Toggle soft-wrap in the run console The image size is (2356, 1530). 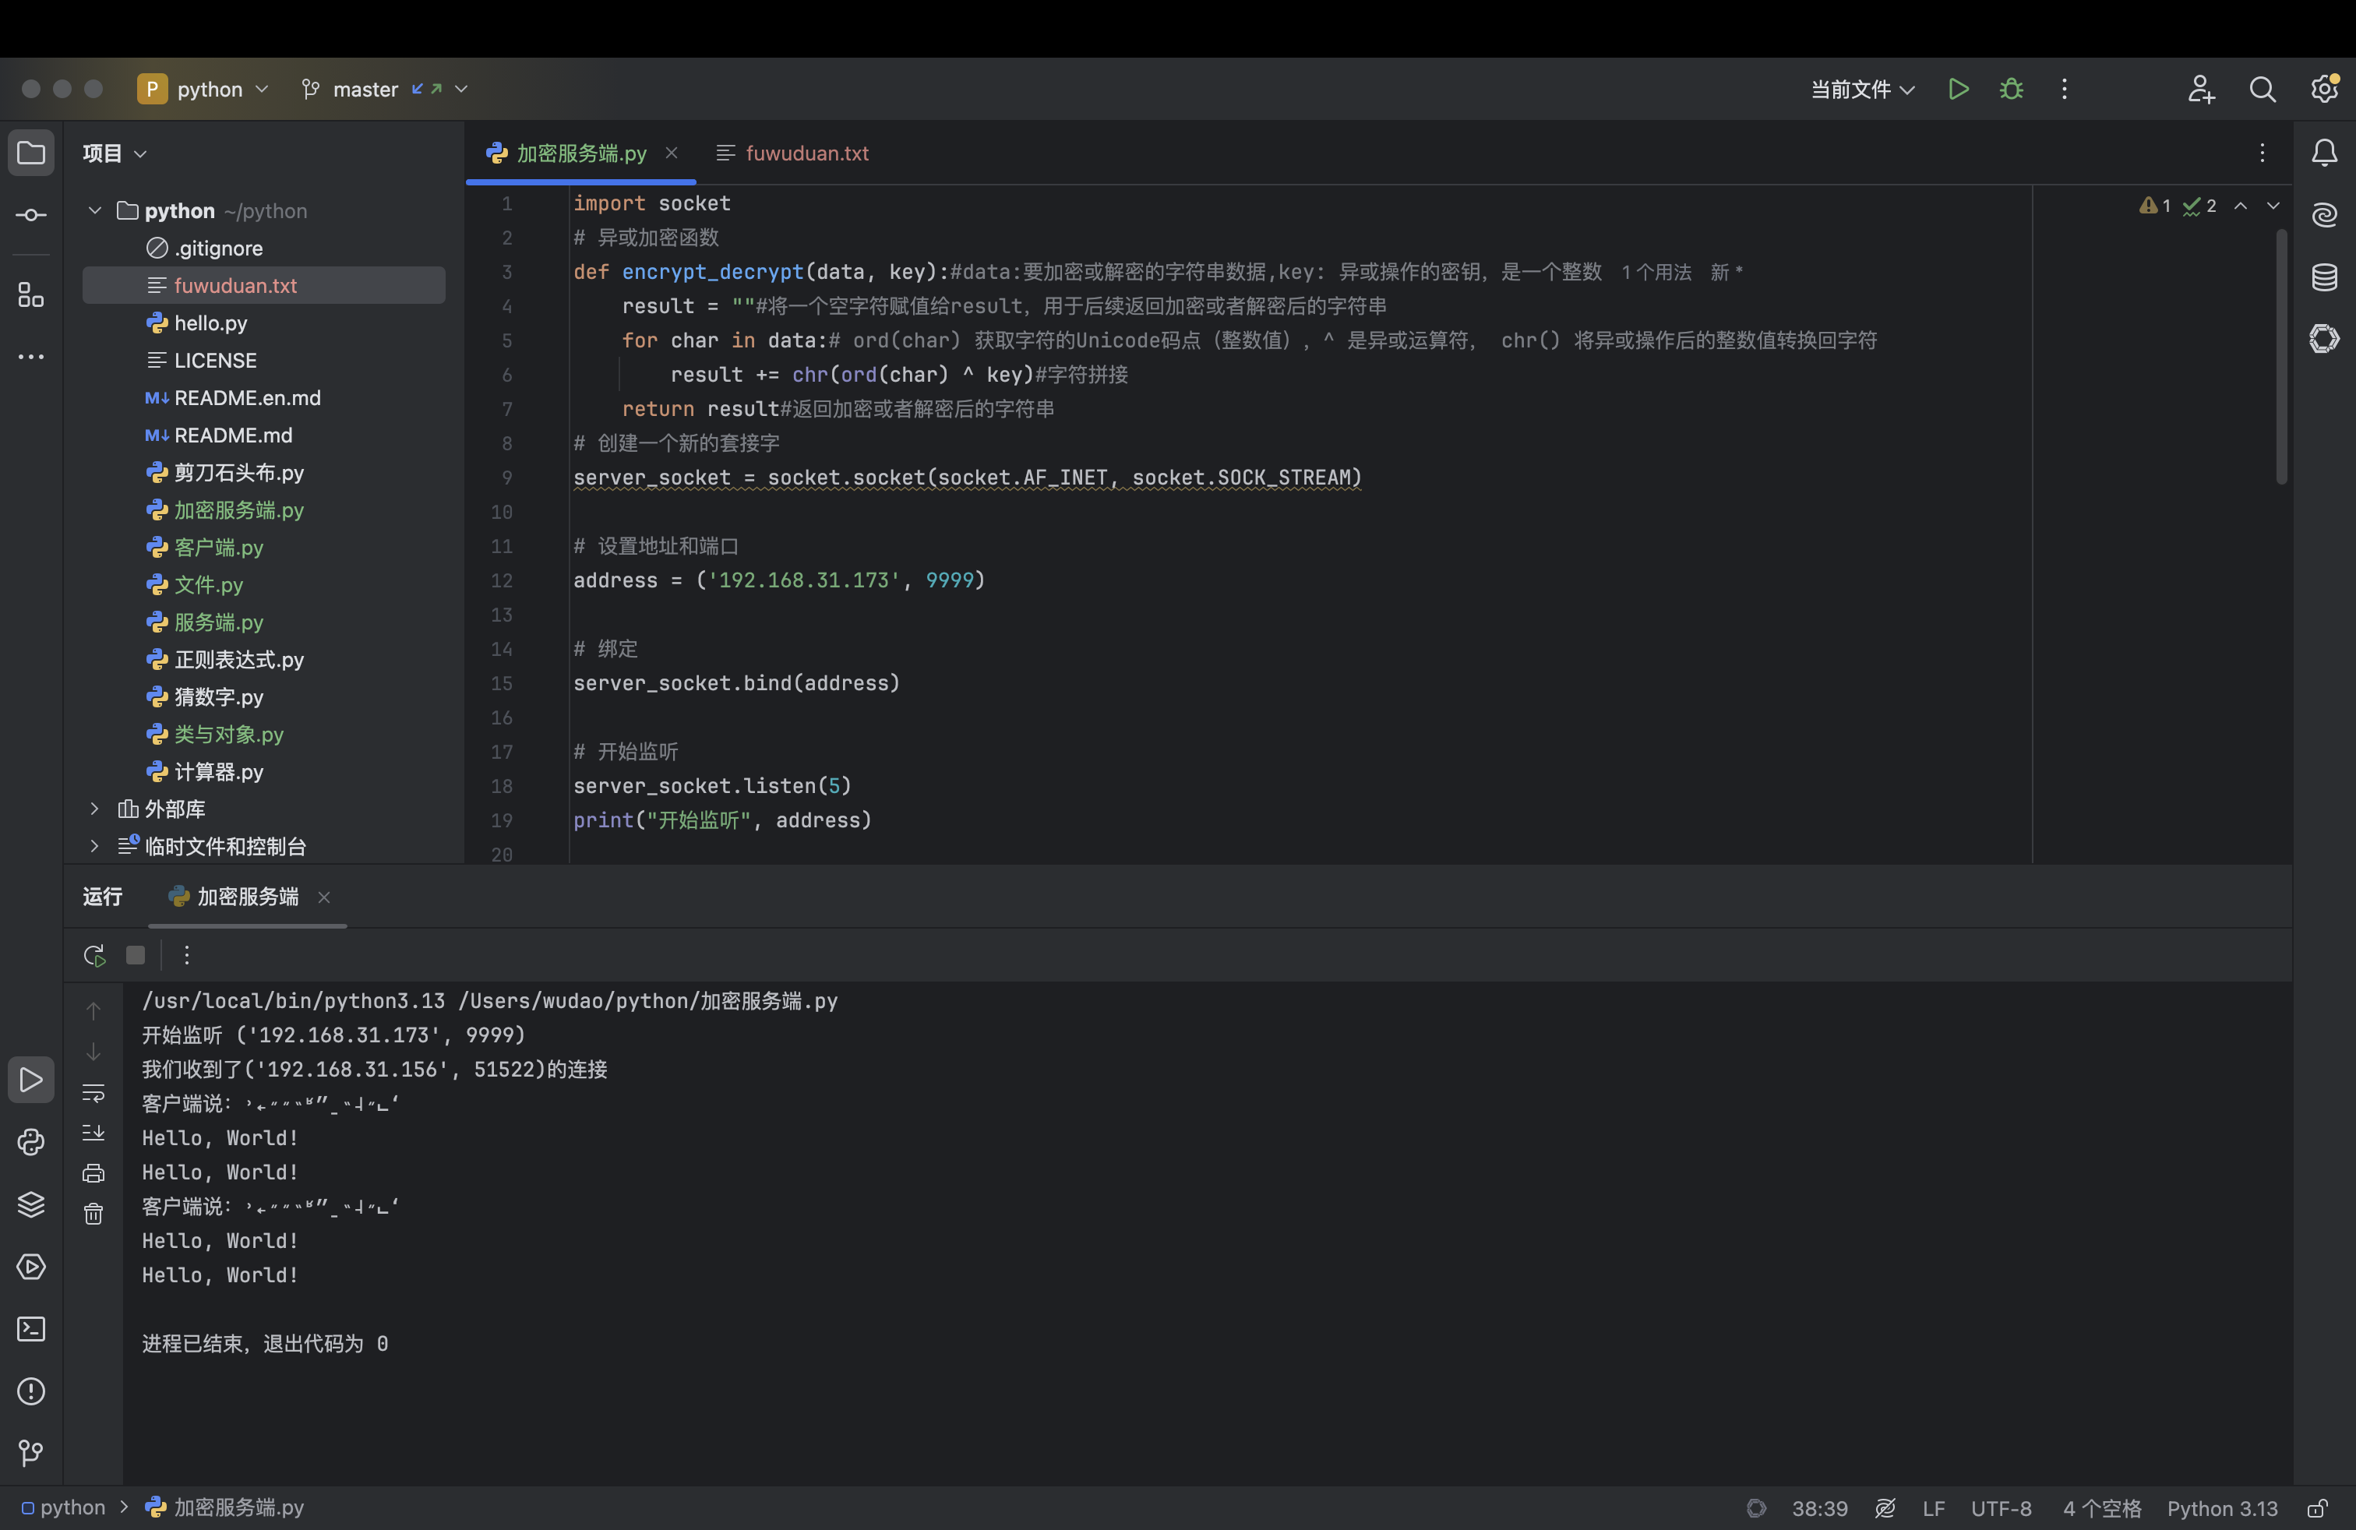point(93,1092)
